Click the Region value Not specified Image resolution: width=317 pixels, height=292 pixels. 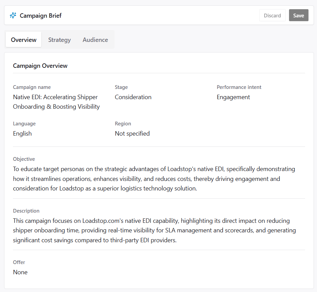pyautogui.click(x=132, y=134)
